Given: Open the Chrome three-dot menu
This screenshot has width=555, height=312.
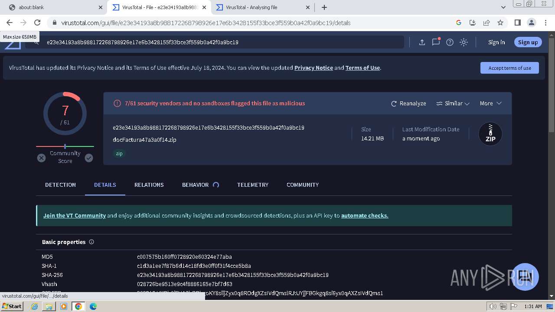Looking at the screenshot, I should click(x=545, y=23).
